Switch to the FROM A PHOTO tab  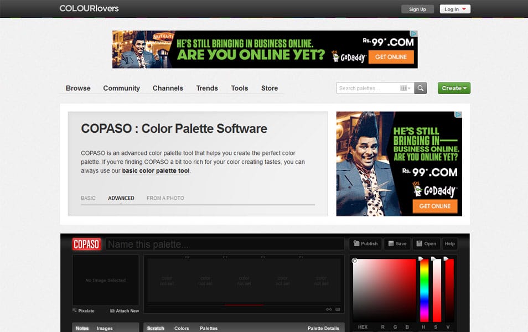(165, 198)
